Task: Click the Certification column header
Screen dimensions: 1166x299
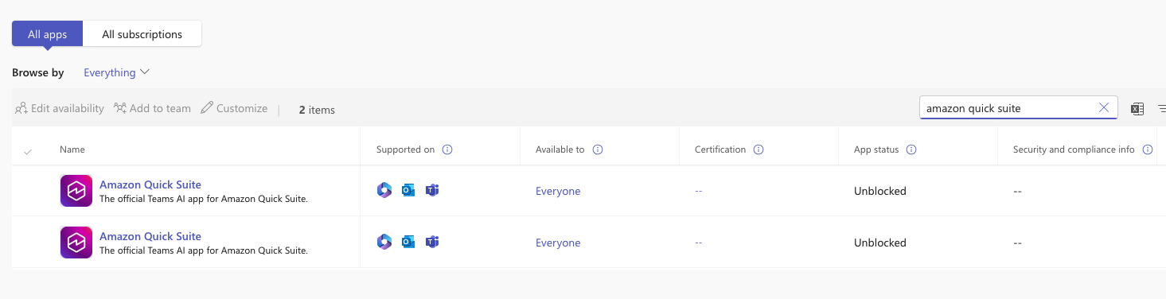Action: pyautogui.click(x=720, y=149)
